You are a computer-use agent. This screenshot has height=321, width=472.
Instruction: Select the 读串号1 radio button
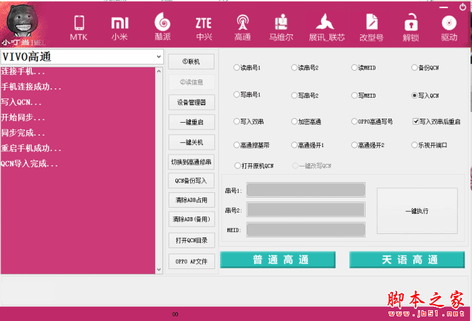(x=236, y=67)
